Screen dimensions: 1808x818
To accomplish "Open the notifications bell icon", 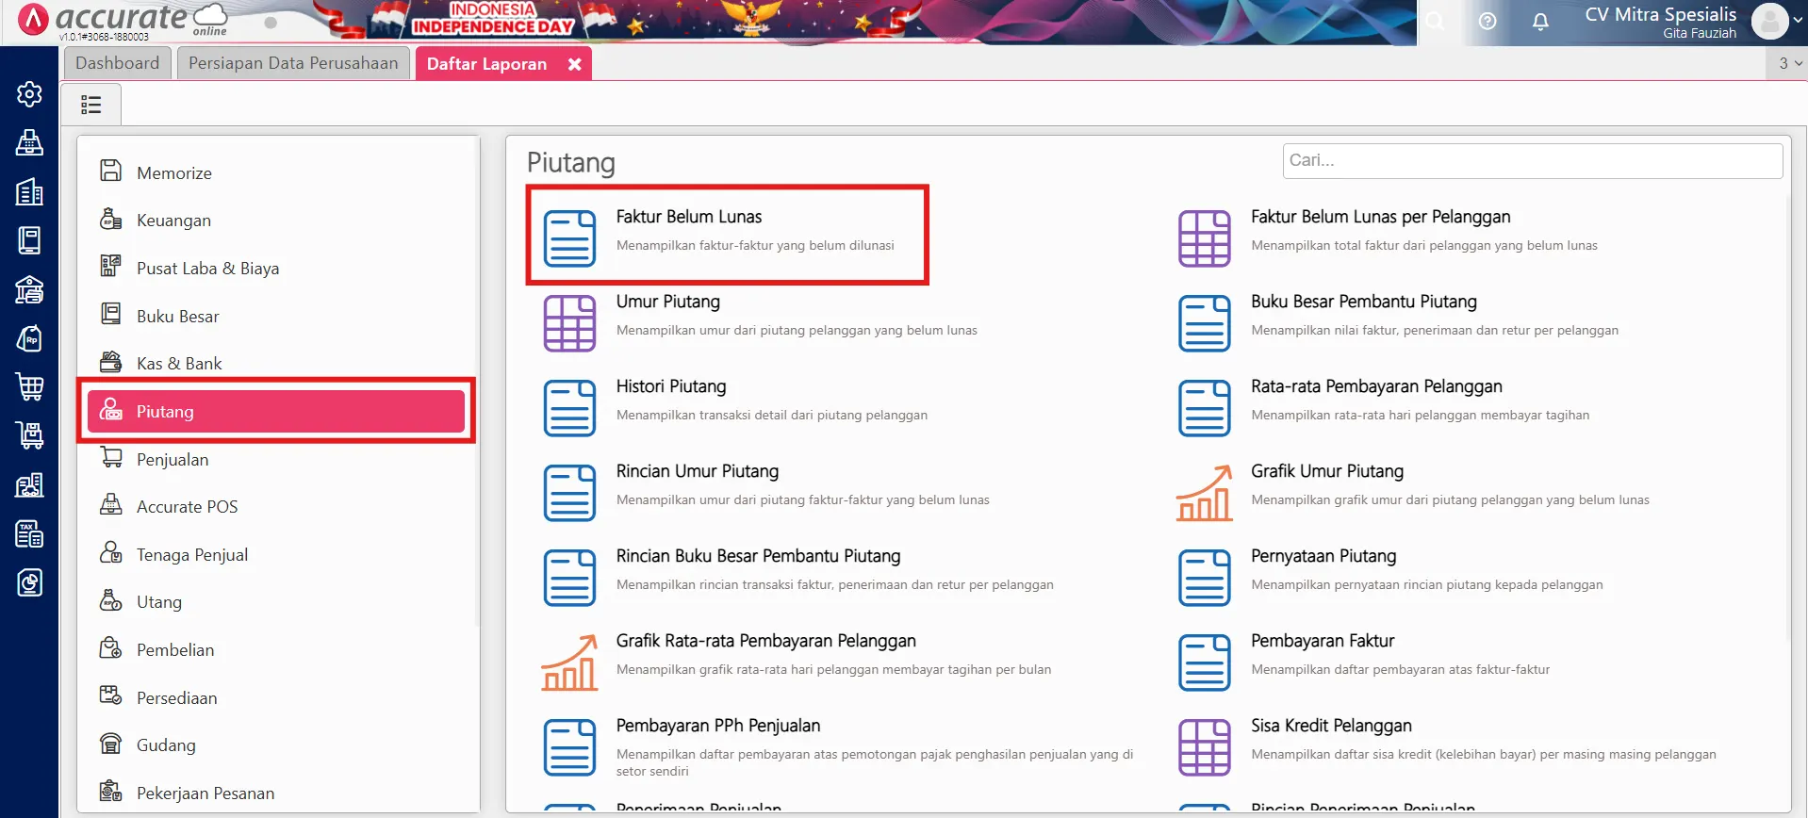I will pos(1540,21).
